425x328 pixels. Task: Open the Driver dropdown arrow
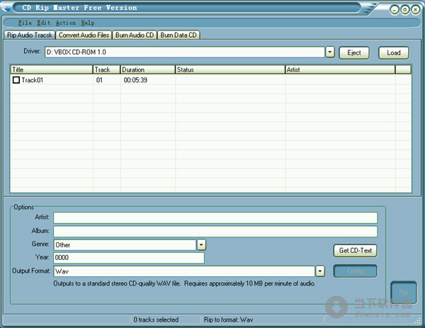point(330,52)
